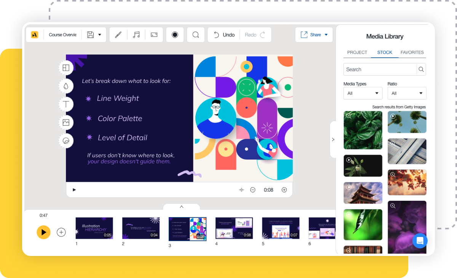Select slide 3 in the timeline
The height and width of the screenshot is (278, 457).
click(187, 229)
